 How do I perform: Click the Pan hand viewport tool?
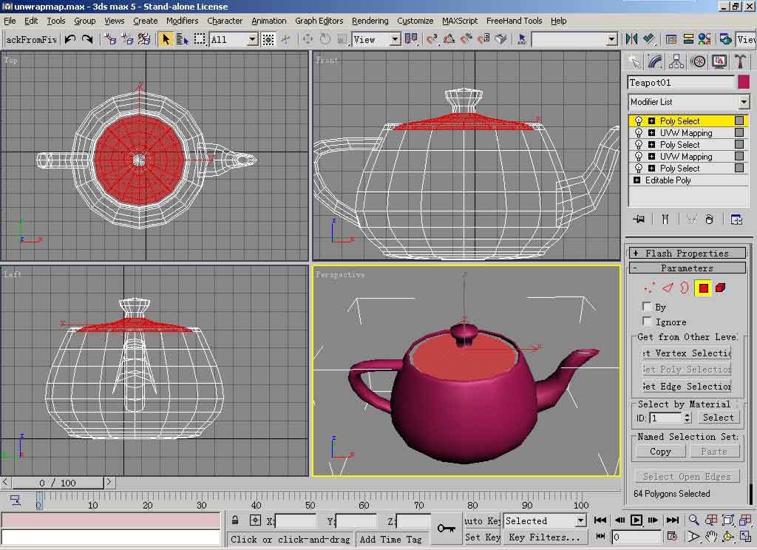(710, 536)
